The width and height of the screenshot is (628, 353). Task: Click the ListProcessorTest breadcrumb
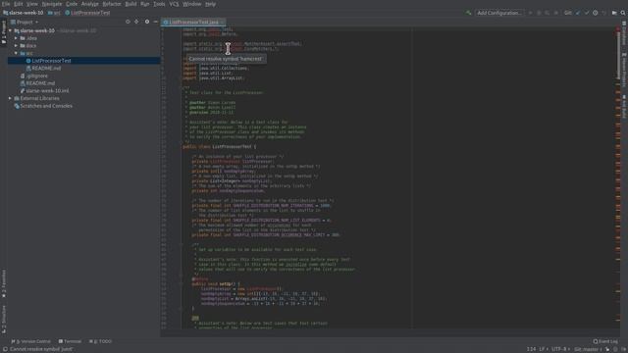tap(87, 13)
